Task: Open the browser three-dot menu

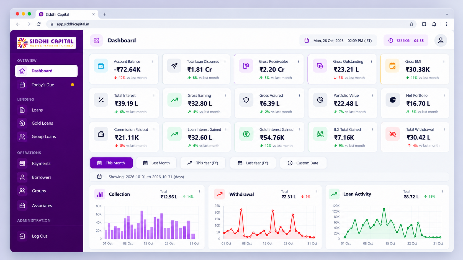Action: (x=446, y=24)
